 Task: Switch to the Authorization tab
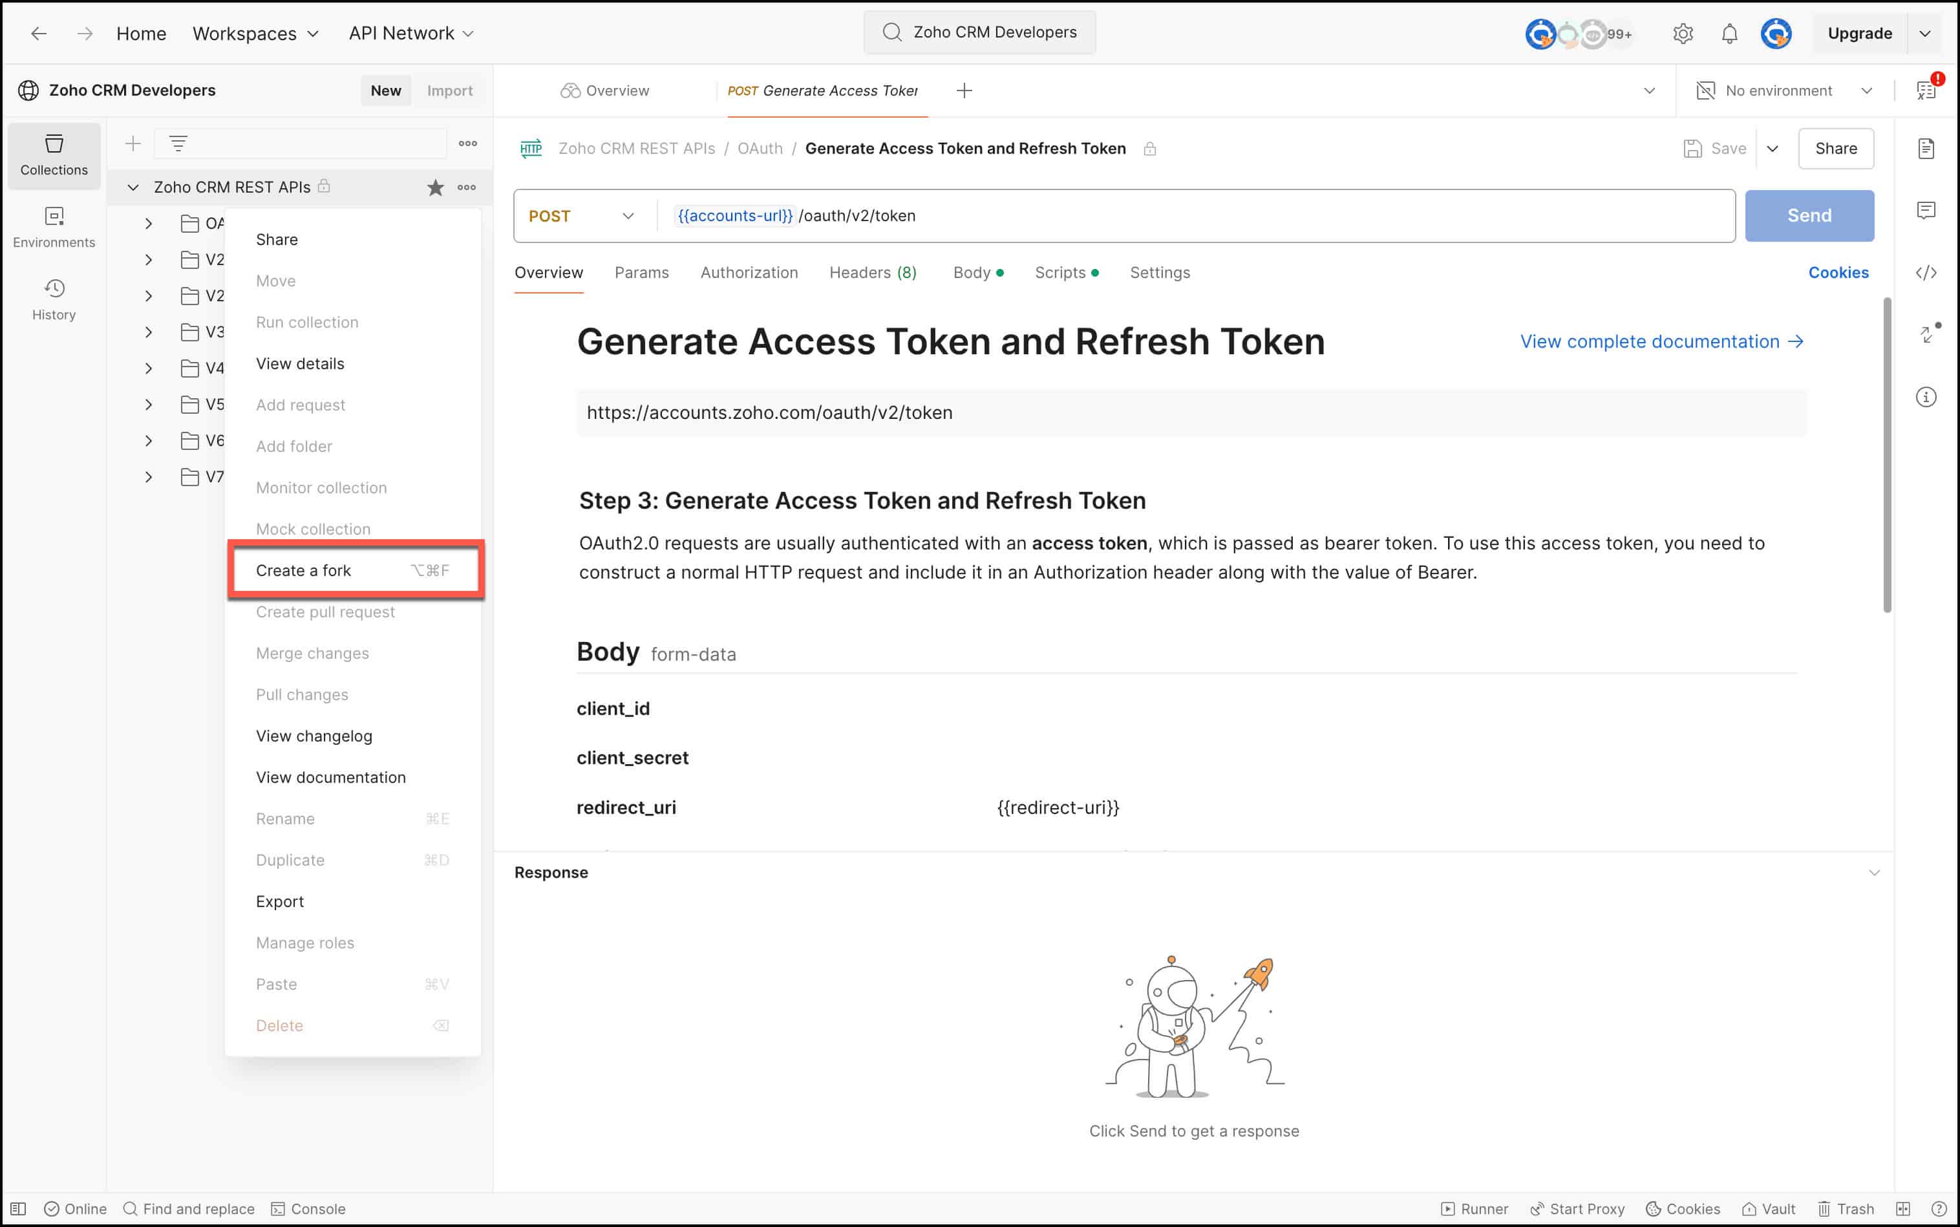749,273
